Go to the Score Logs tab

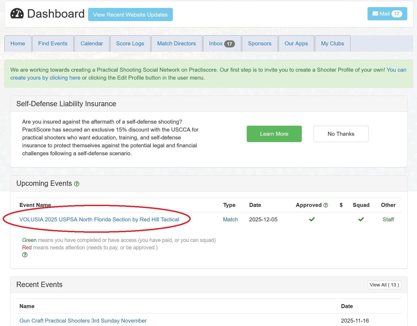pos(130,43)
